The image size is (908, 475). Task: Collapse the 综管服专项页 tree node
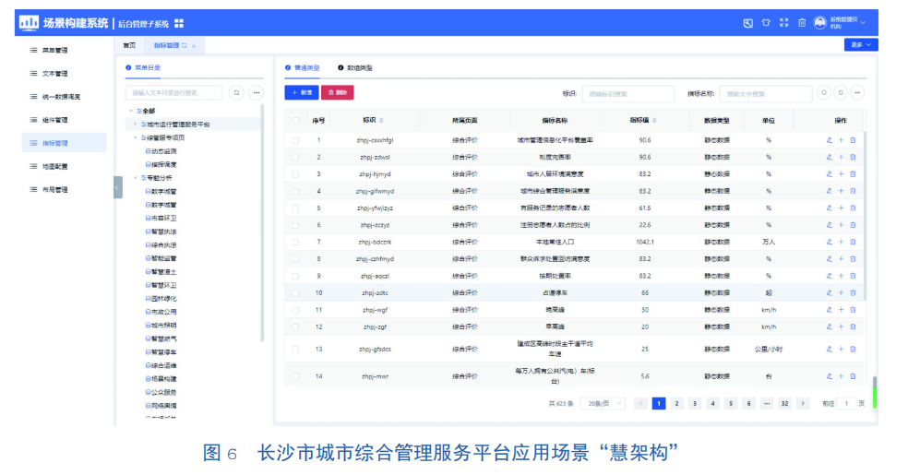(x=136, y=137)
